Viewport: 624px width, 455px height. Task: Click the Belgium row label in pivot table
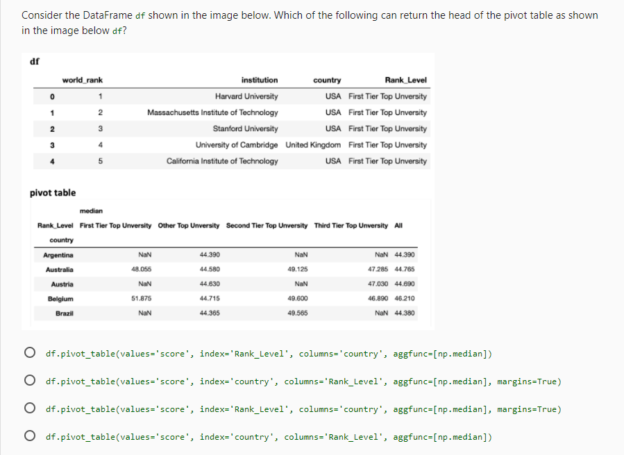point(60,298)
